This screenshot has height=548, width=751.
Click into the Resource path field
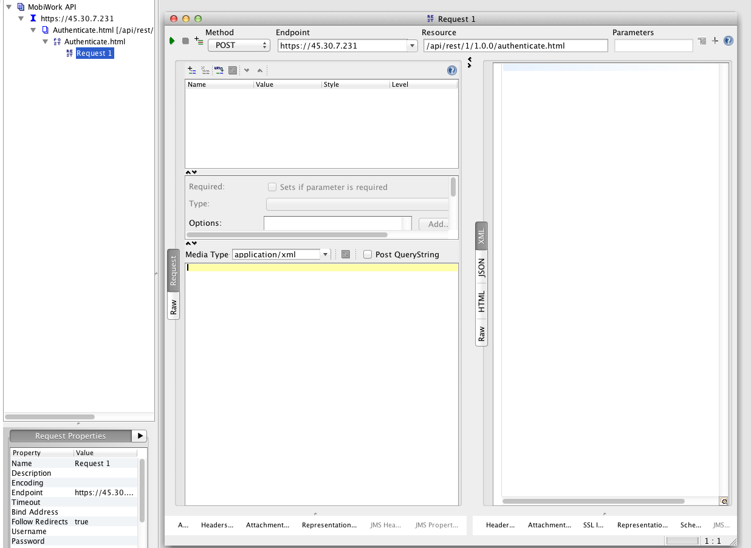(x=515, y=46)
